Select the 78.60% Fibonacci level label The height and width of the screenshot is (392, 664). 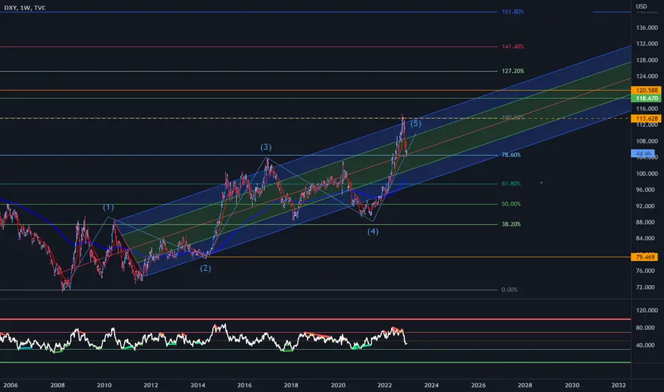(511, 155)
